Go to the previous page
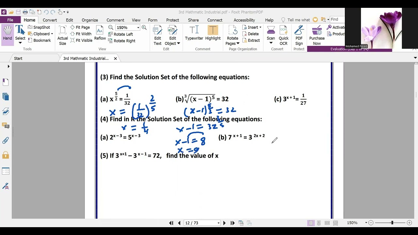 tap(179, 223)
